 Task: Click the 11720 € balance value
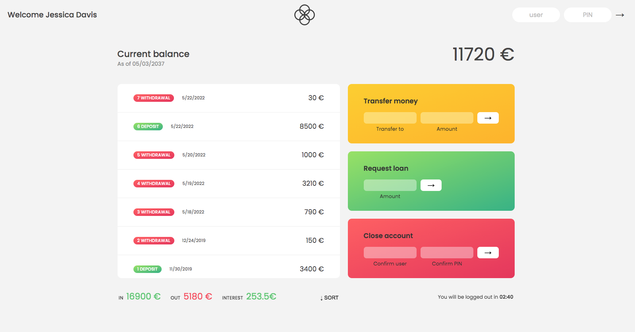[483, 54]
